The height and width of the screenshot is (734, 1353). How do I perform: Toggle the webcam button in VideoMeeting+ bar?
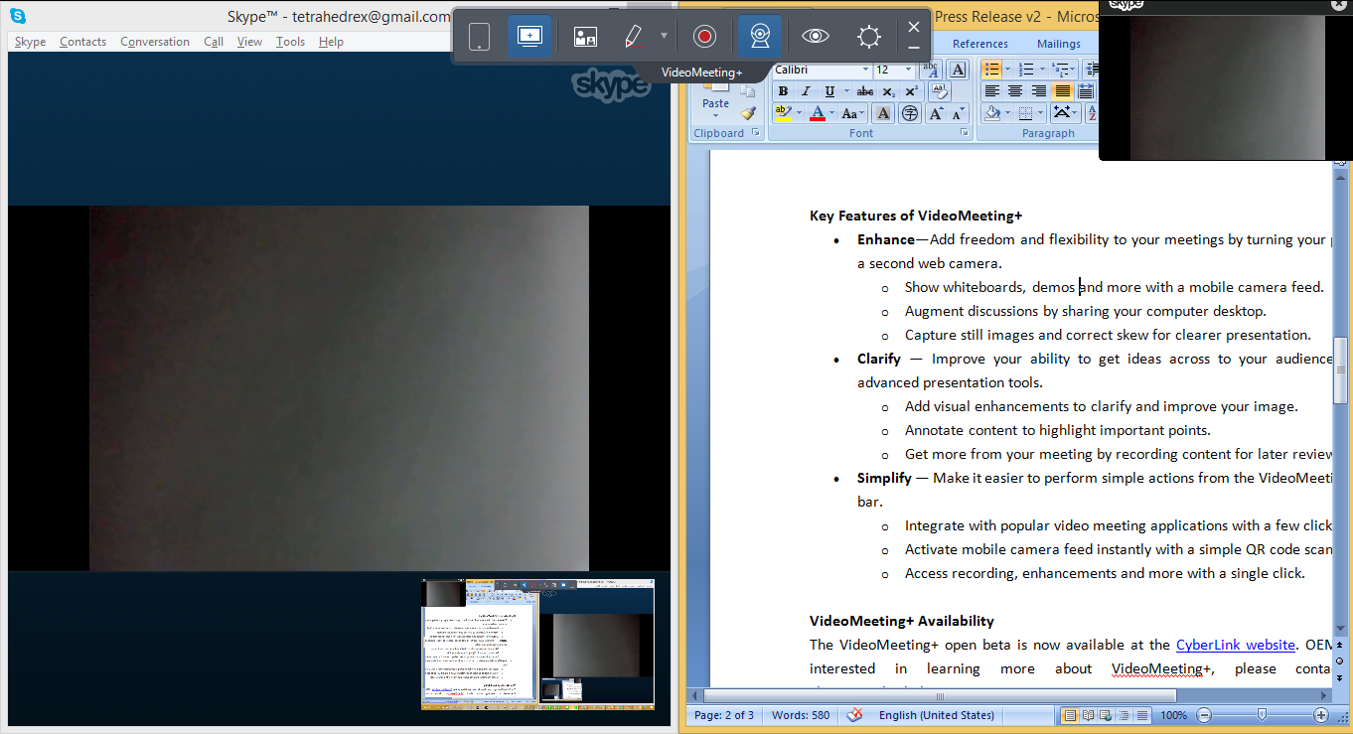(759, 37)
